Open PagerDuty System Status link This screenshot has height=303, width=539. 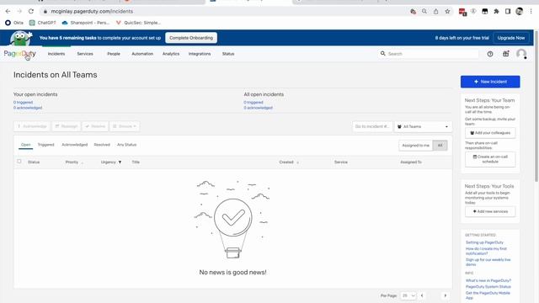tap(488, 286)
